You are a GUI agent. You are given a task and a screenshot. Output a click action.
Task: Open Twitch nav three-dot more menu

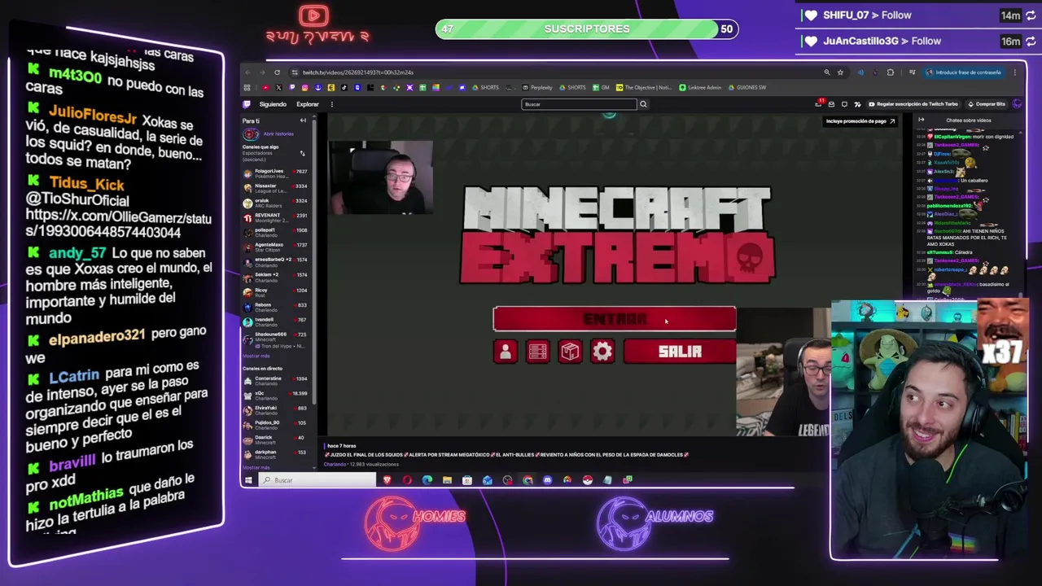click(x=332, y=104)
